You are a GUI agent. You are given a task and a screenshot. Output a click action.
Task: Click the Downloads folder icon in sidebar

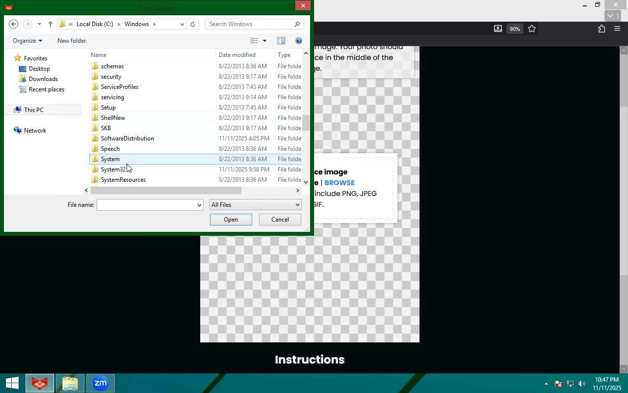click(23, 79)
